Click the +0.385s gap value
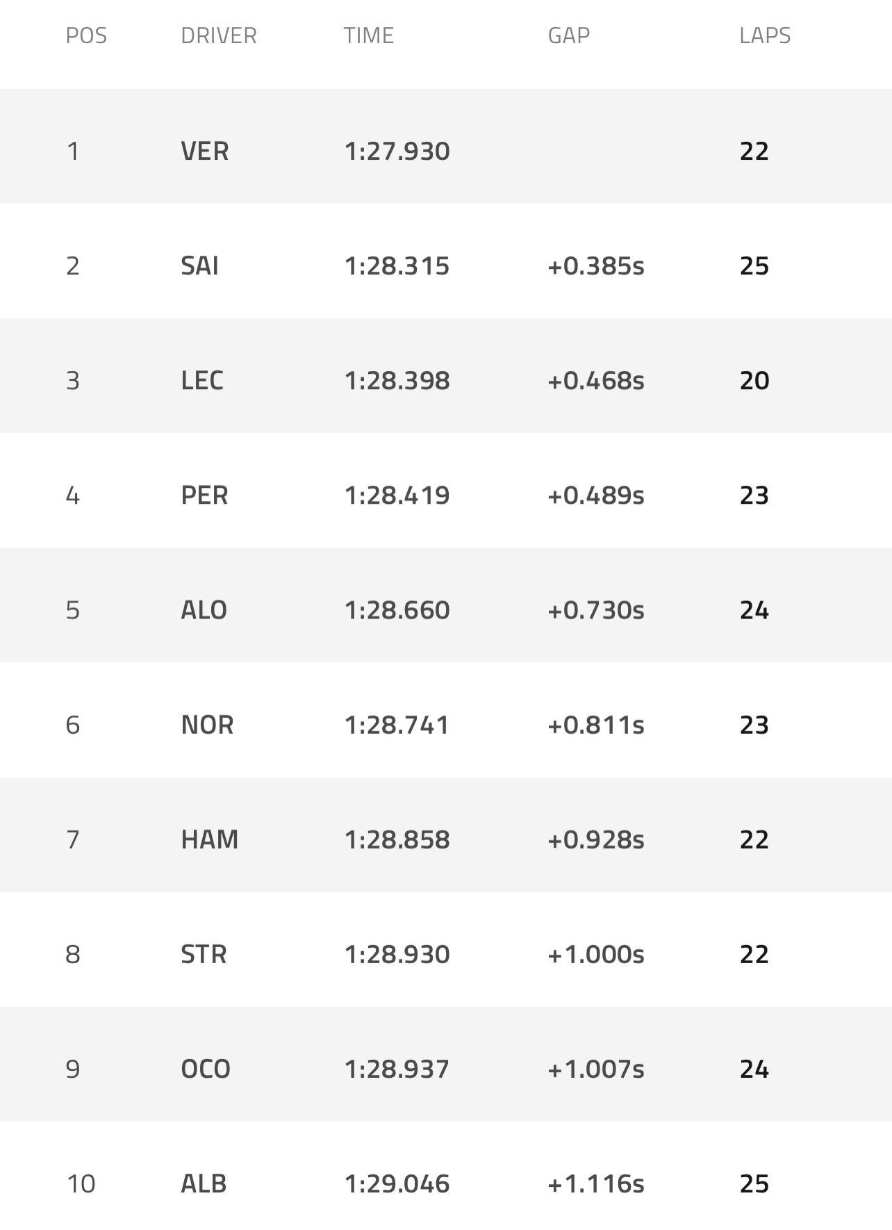Screen dimensions: 892x1230 coord(595,265)
